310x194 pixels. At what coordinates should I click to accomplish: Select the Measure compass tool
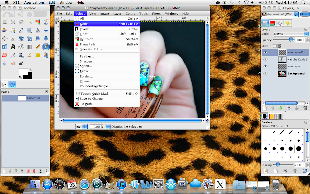pos(38,30)
